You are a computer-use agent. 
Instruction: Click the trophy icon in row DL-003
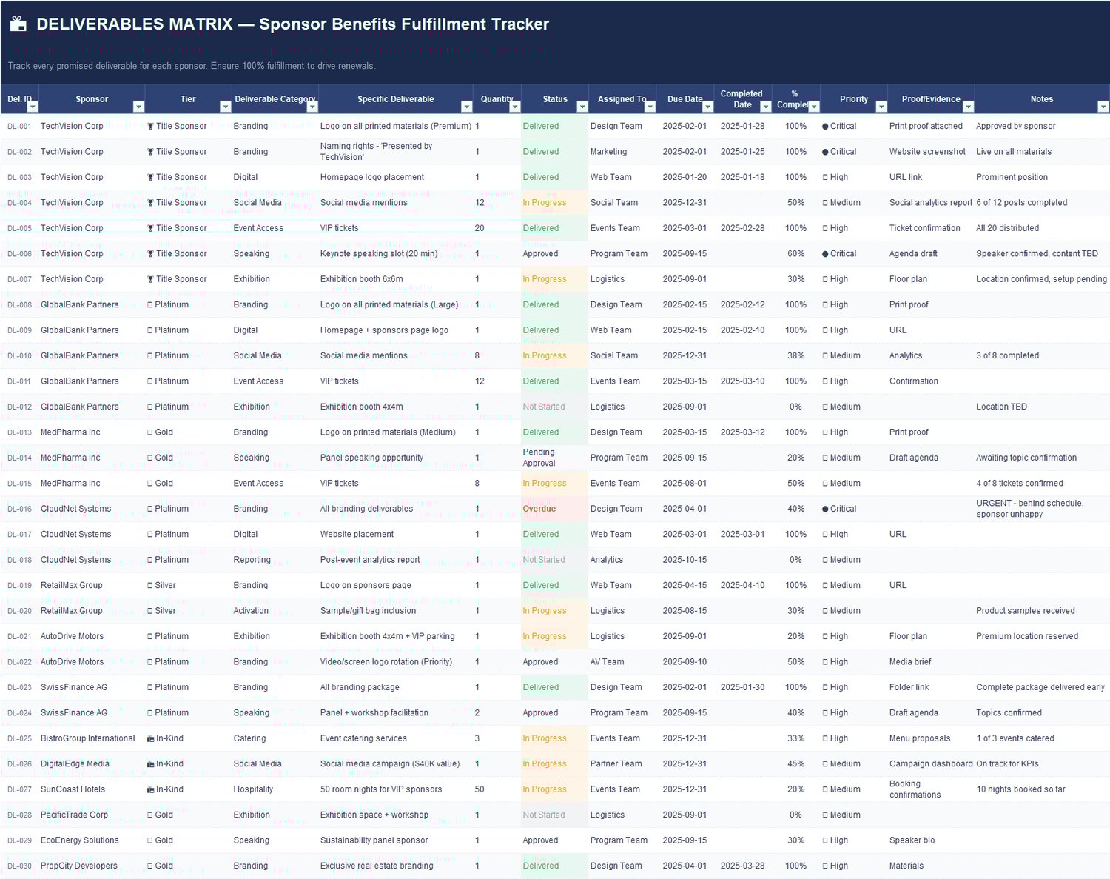tap(150, 177)
